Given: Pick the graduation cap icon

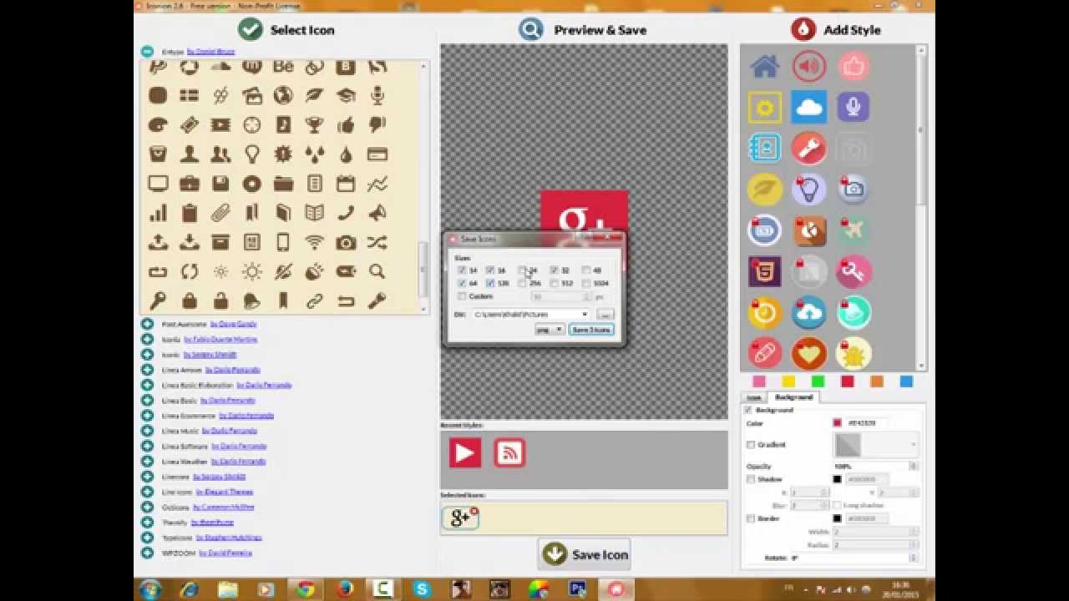Looking at the screenshot, I should point(346,95).
